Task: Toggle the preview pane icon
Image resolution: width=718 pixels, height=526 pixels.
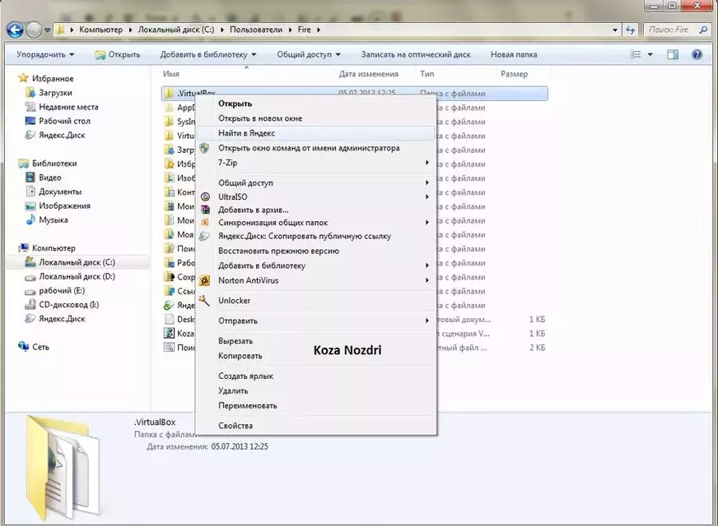Action: (673, 55)
